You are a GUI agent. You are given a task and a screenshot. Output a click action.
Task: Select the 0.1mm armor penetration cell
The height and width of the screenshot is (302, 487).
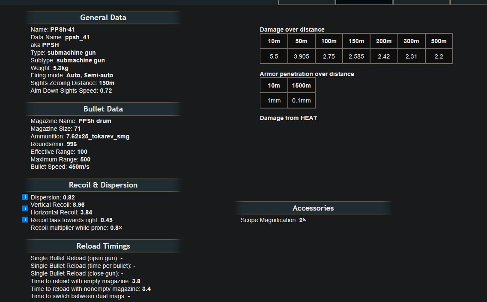pos(301,100)
